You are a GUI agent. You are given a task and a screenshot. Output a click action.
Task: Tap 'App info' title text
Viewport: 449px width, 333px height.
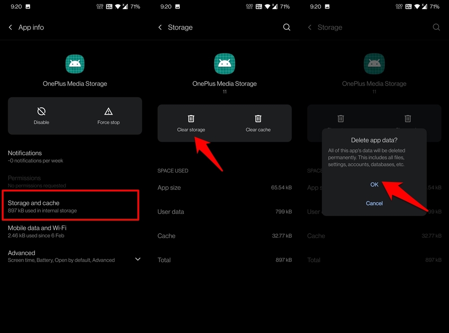coord(31,27)
